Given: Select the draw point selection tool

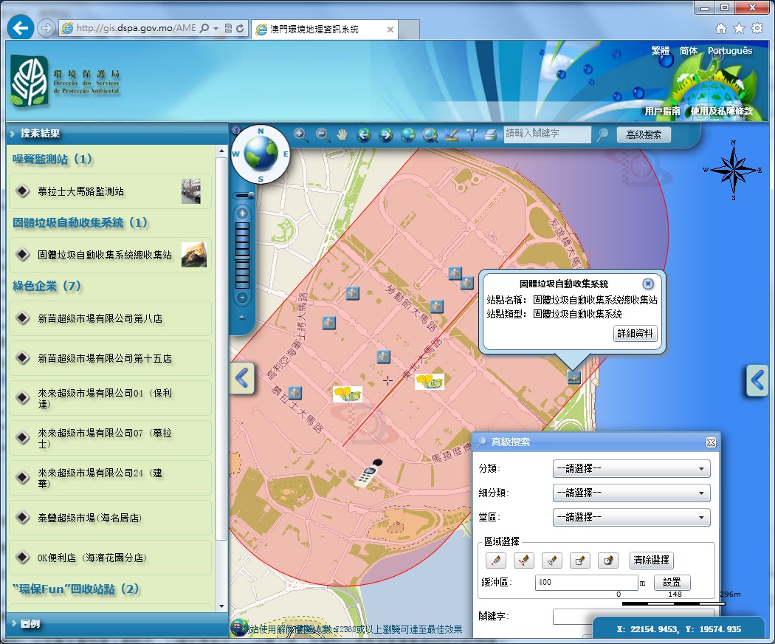Looking at the screenshot, I should coord(497,560).
